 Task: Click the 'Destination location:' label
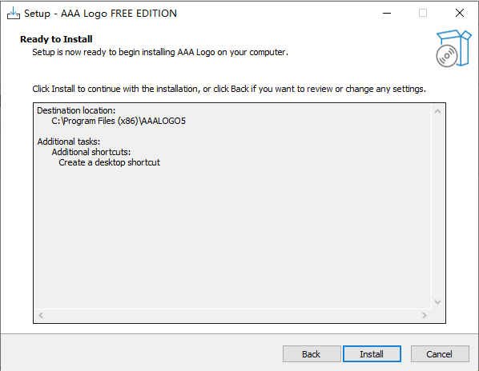pos(76,110)
